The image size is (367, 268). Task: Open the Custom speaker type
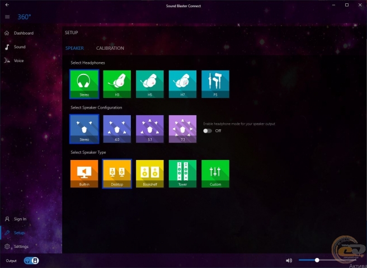tap(215, 173)
